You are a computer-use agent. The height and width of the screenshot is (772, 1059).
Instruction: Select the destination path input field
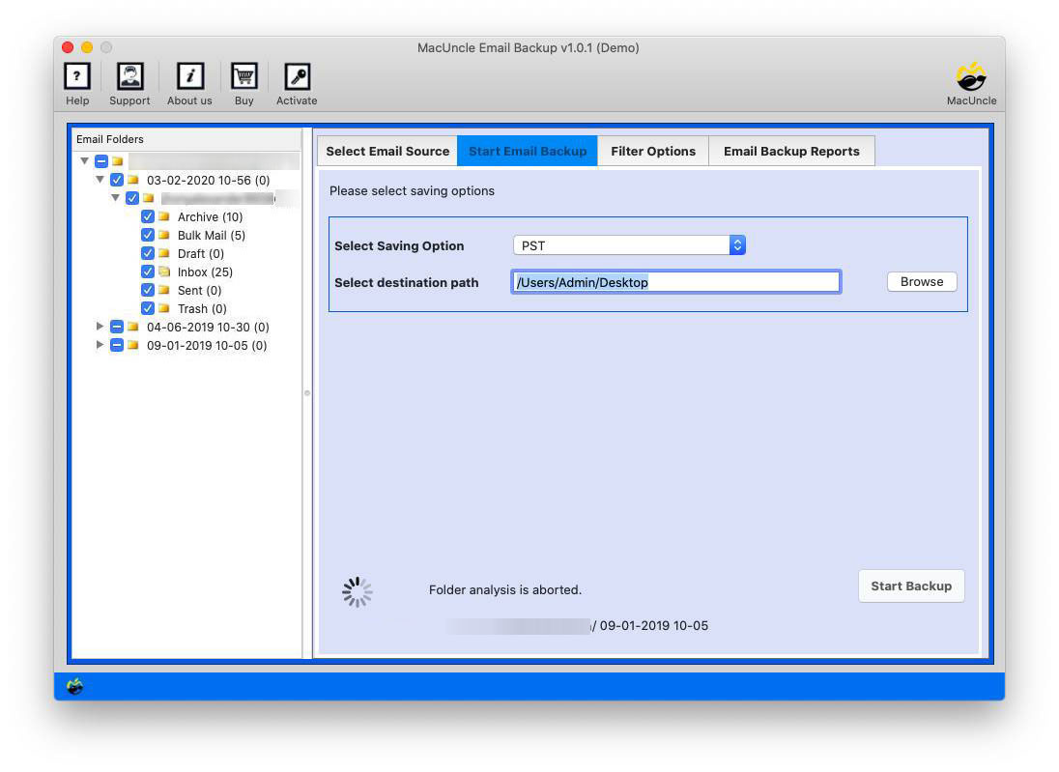click(x=675, y=281)
